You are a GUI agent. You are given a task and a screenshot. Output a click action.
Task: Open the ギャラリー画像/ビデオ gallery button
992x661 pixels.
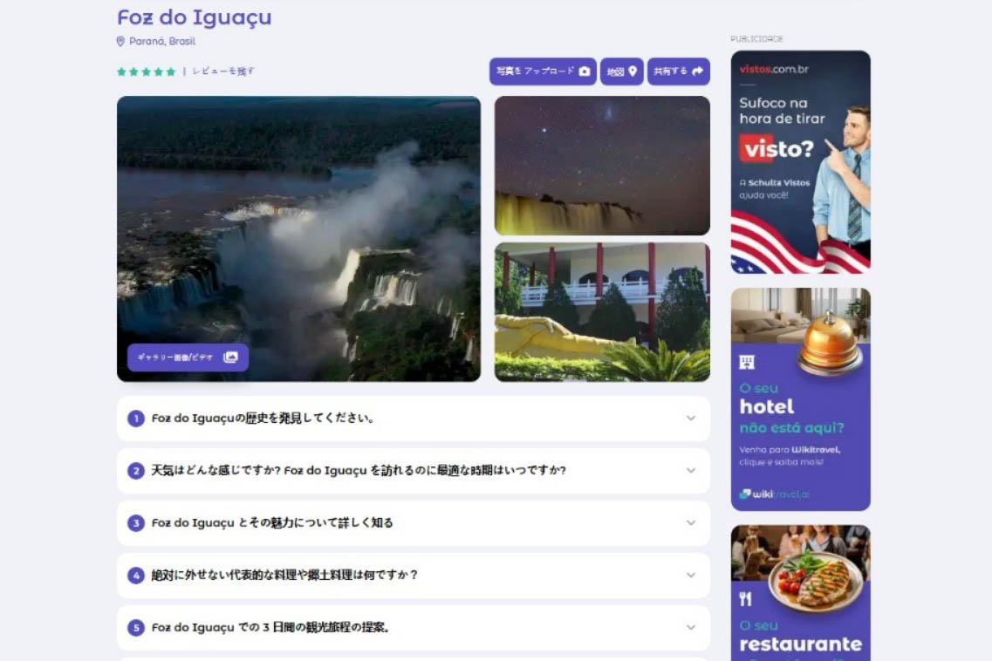(x=188, y=358)
